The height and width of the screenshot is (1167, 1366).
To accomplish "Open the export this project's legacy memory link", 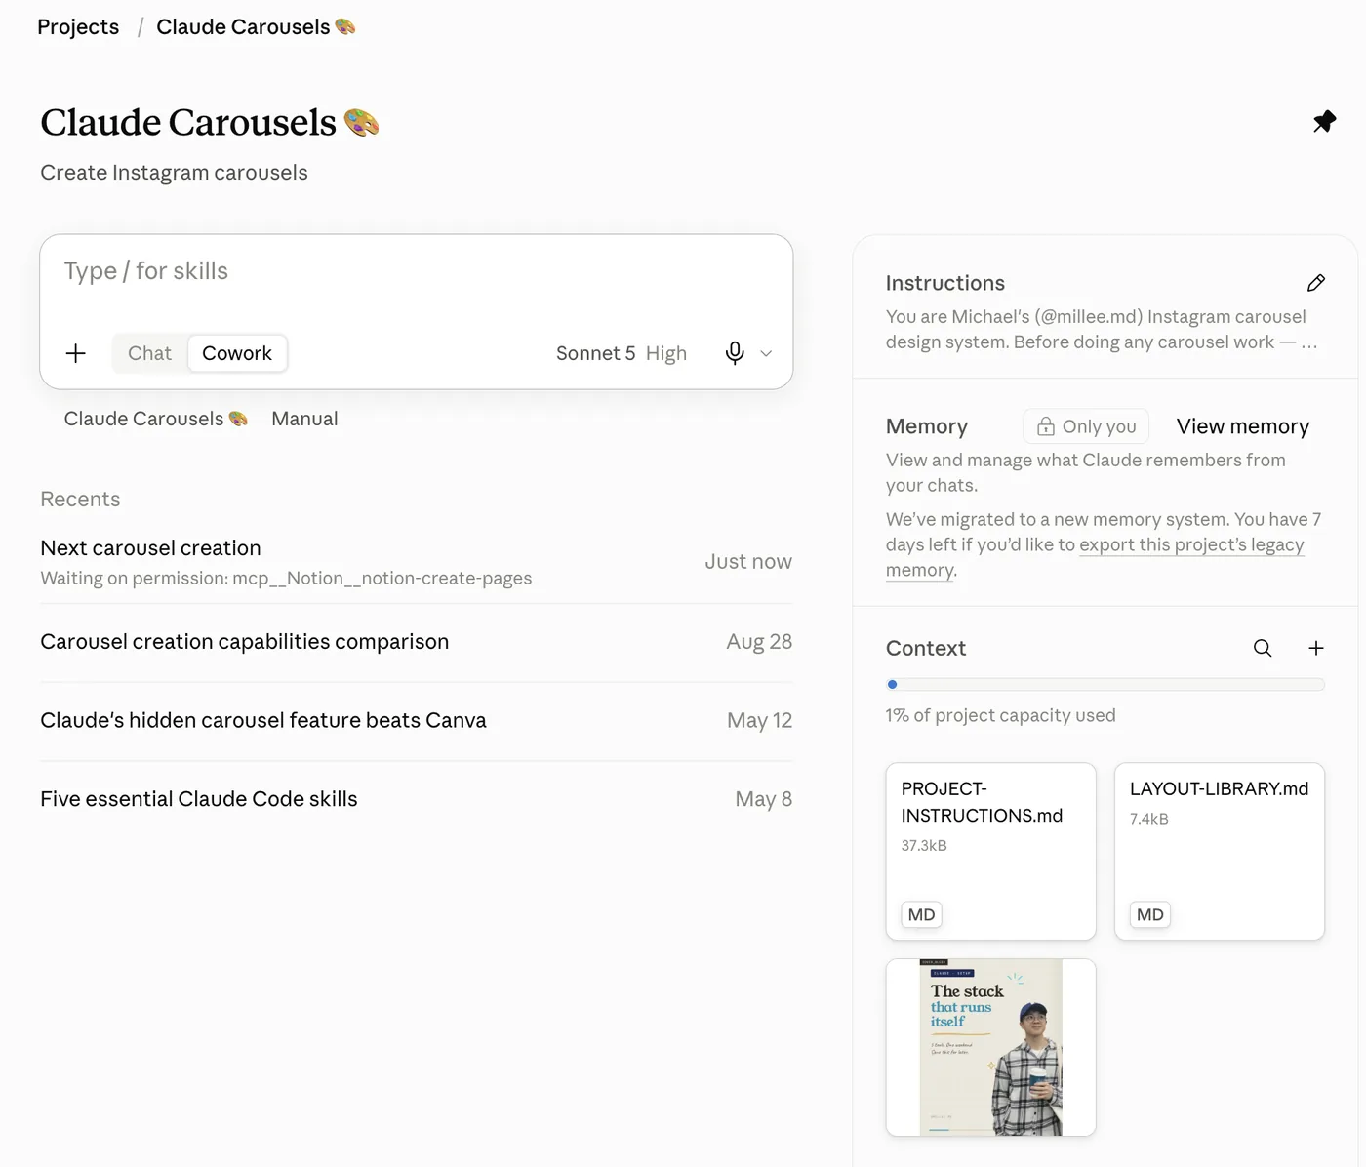I will coord(1095,557).
